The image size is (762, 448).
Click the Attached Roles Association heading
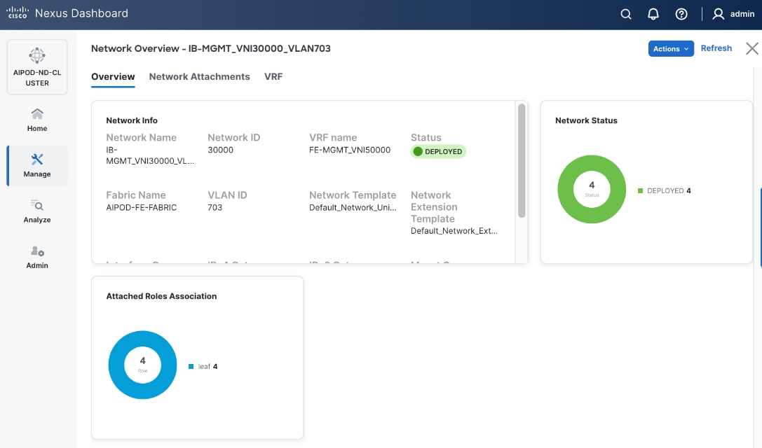pyautogui.click(x=161, y=296)
